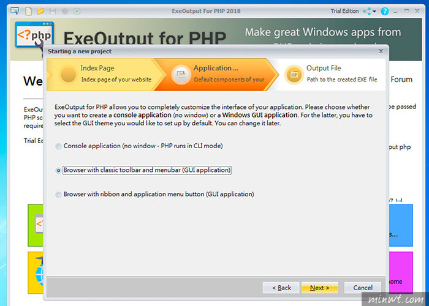The height and width of the screenshot is (306, 429).
Task: Click the gear build icon in the title bar
Action: click(x=65, y=12)
